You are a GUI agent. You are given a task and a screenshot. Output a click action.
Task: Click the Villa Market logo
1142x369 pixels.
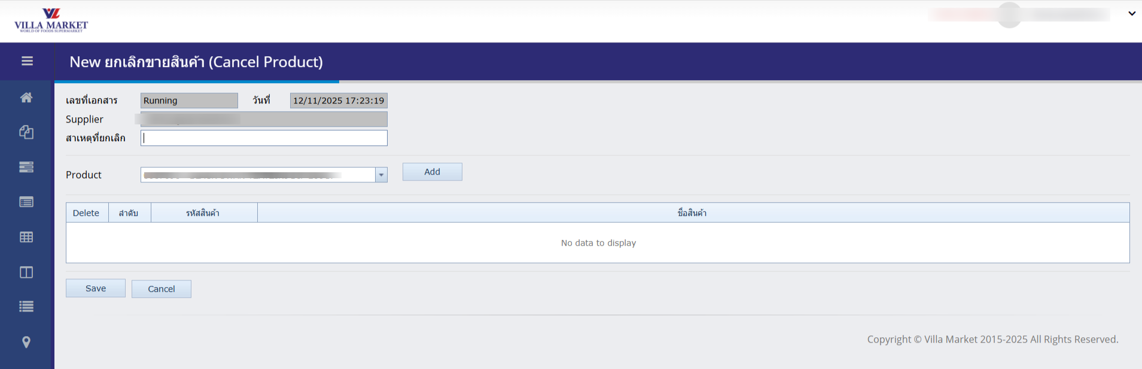[51, 20]
